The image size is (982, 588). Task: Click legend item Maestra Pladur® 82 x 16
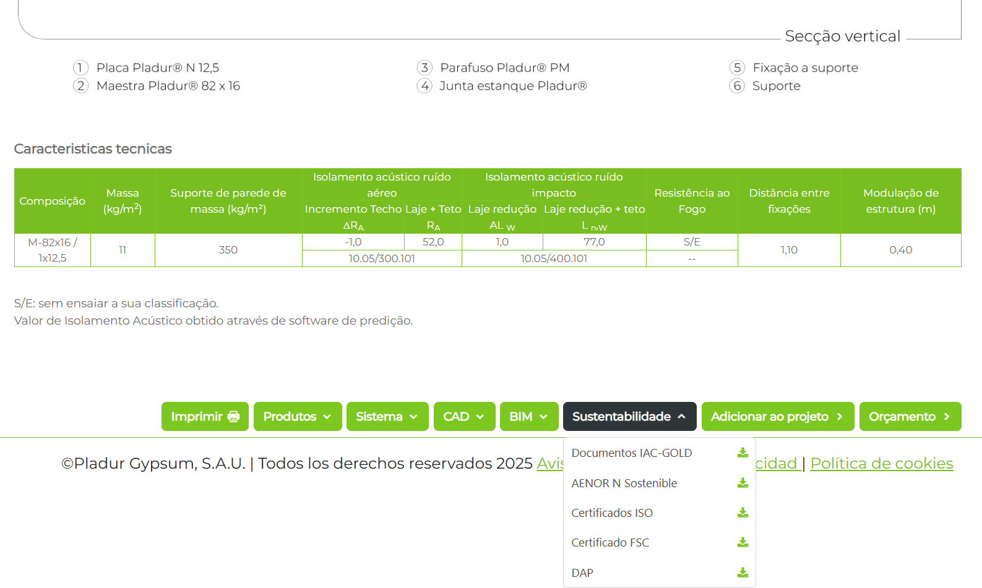157,85
